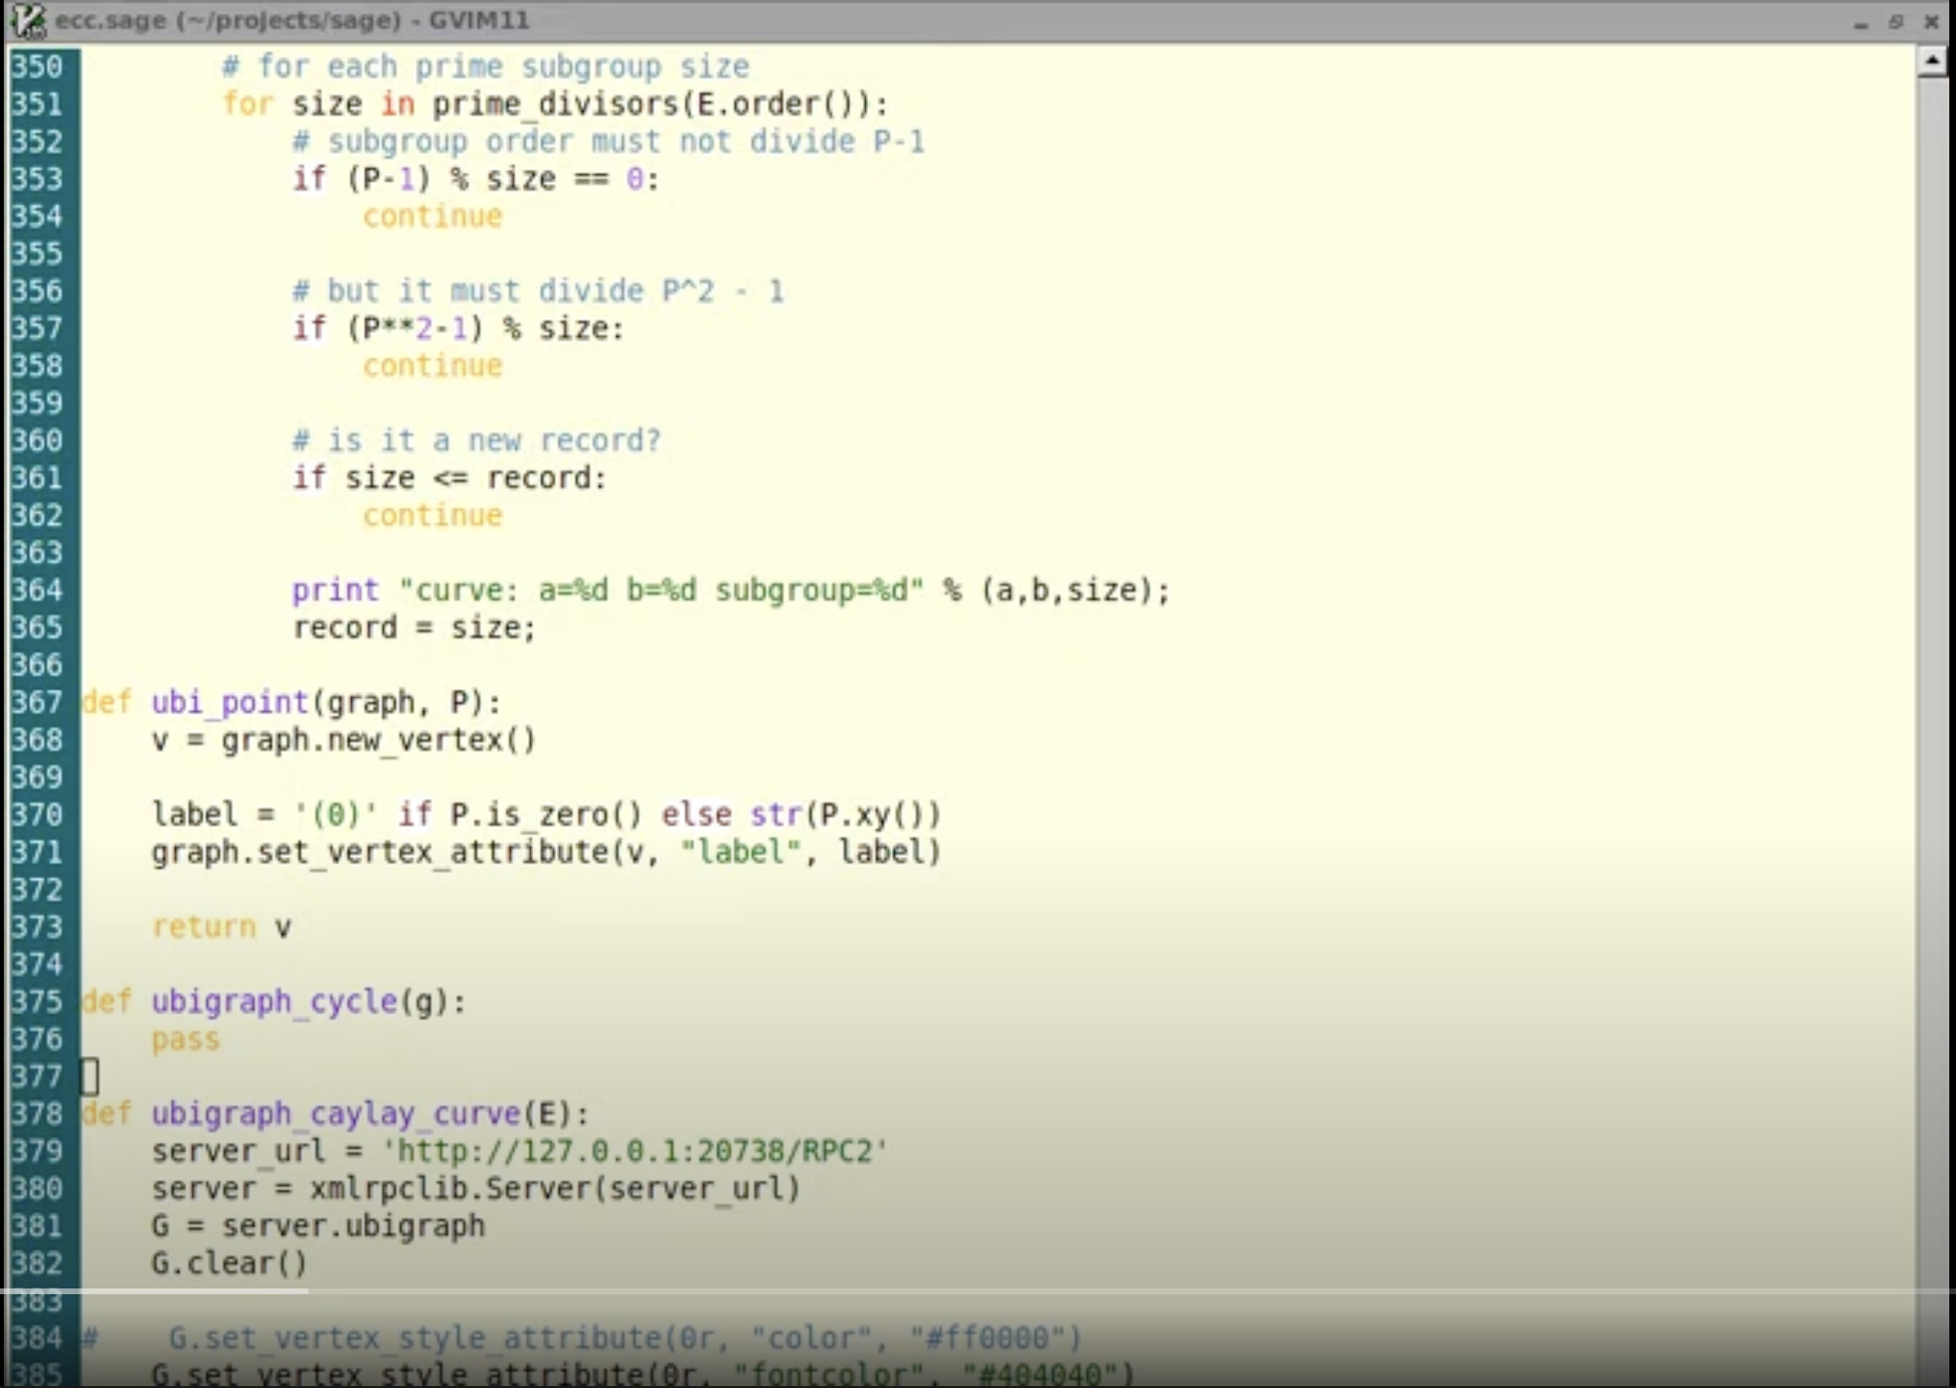Click the restore window icon
The image size is (1956, 1388).
[1898, 19]
